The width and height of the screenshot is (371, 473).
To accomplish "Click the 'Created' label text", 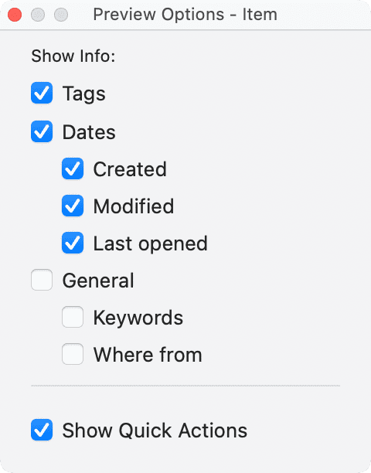I will 130,169.
